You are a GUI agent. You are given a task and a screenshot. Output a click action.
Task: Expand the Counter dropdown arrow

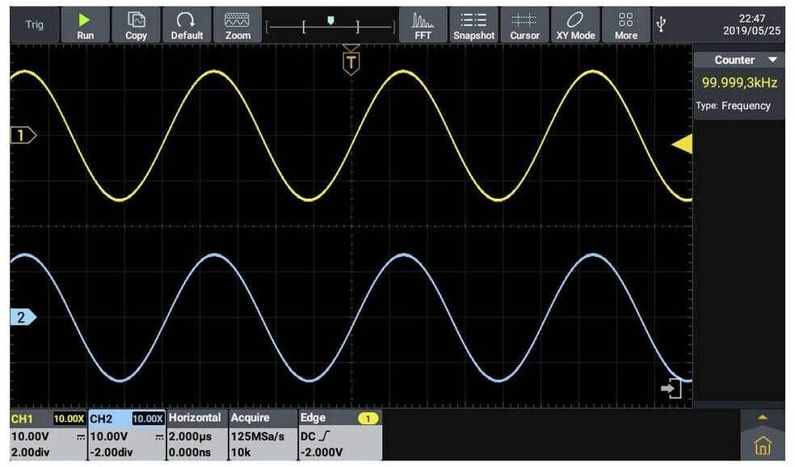(772, 61)
